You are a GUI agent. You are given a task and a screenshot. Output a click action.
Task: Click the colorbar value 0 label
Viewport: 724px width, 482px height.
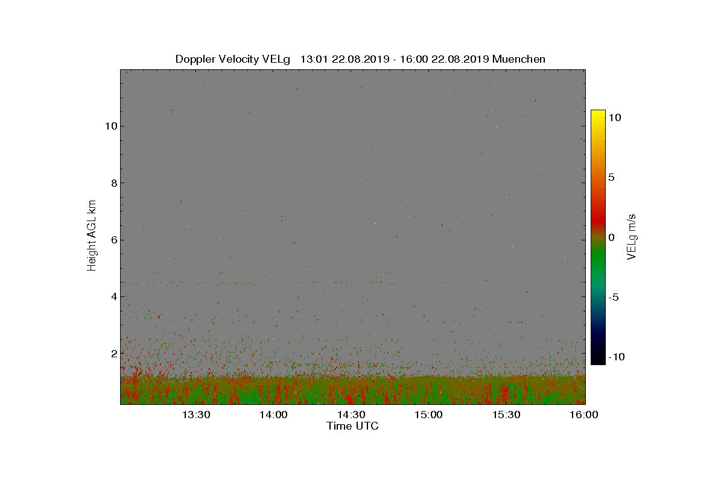(611, 237)
